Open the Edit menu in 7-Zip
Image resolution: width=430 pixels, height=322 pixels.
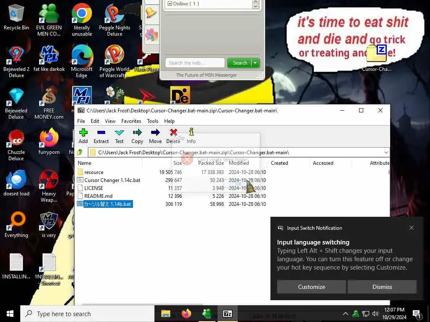pyautogui.click(x=95, y=121)
